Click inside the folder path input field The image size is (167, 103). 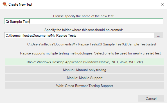[x=79, y=35]
